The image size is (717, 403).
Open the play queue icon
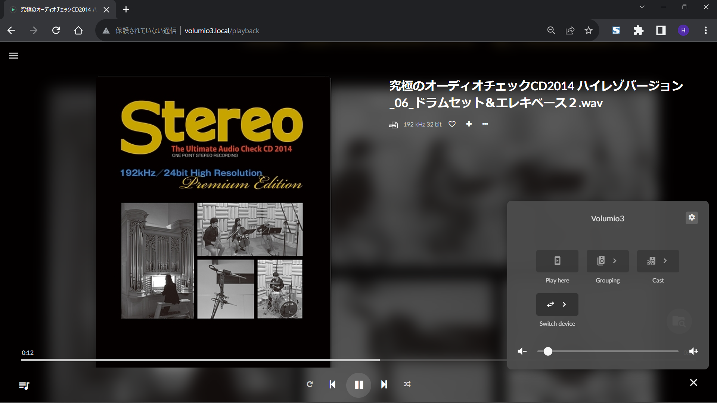coord(24,385)
